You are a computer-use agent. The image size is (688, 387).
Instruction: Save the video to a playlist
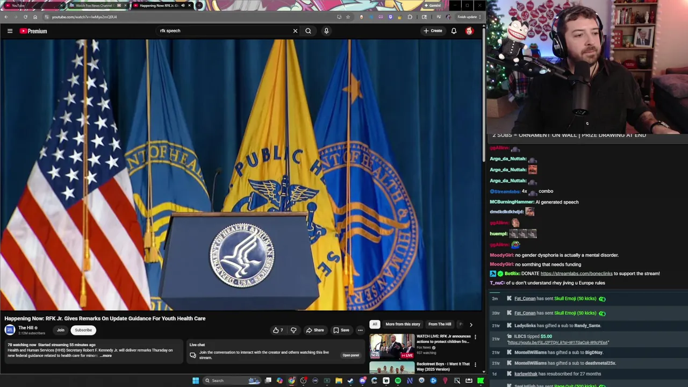coord(341,330)
